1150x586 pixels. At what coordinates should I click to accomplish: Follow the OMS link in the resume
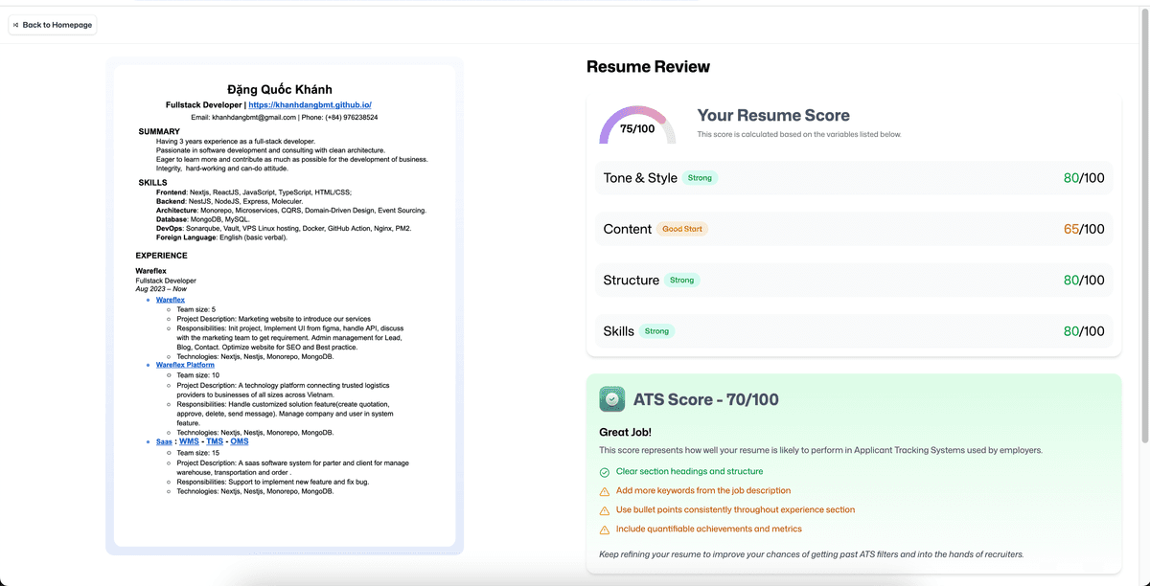coord(240,441)
